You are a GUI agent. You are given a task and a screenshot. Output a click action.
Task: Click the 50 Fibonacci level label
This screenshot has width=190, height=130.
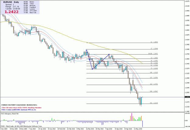click(154, 63)
